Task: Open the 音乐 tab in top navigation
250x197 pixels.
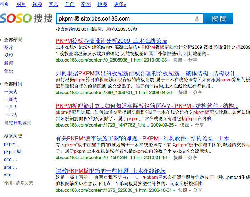Action: click(x=53, y=4)
